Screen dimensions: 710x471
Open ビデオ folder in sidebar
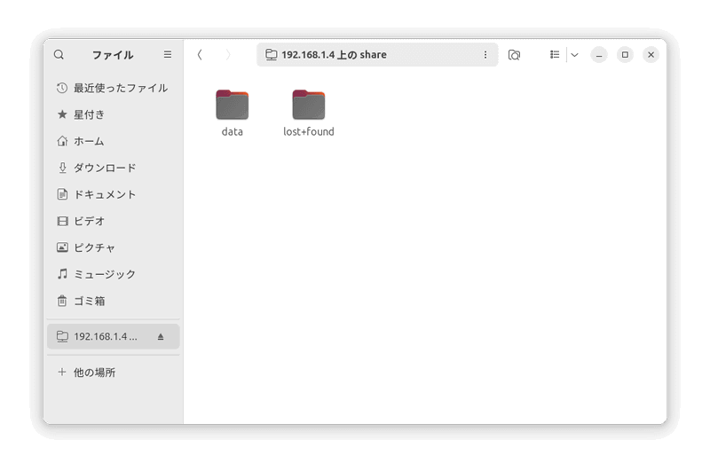pos(114,221)
